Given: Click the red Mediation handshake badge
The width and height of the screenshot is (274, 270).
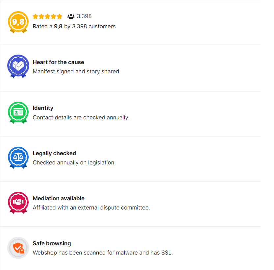Looking at the screenshot, I should click(x=18, y=203).
